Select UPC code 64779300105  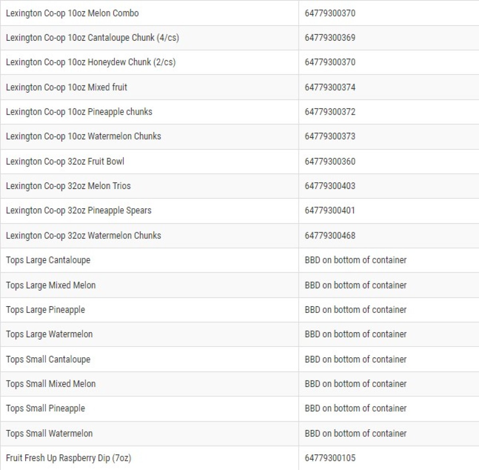tap(330, 458)
